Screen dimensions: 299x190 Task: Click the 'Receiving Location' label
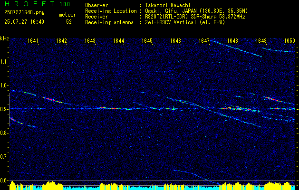click(x=111, y=11)
